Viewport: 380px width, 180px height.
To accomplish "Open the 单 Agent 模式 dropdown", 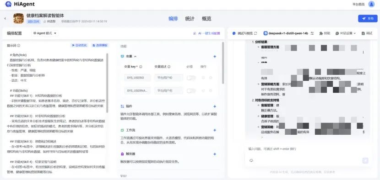I will click(x=45, y=33).
